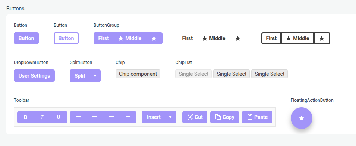356x146 pixels.
Task: Click the Cut toolbar button
Action: [195, 117]
